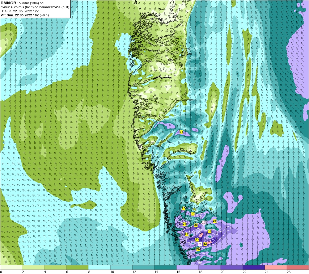Viewport: 309px width, 274px height.
Task: Select the lavender 16–18 m/s legend swatch
Action: point(188,267)
